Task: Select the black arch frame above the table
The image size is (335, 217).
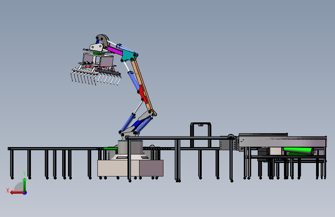Action: (x=201, y=135)
